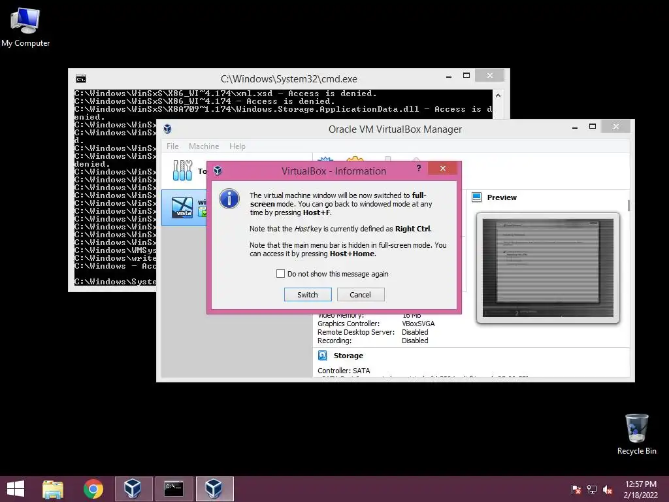
Task: Select the Tools icon in VirtualBox Manager
Action: (183, 171)
